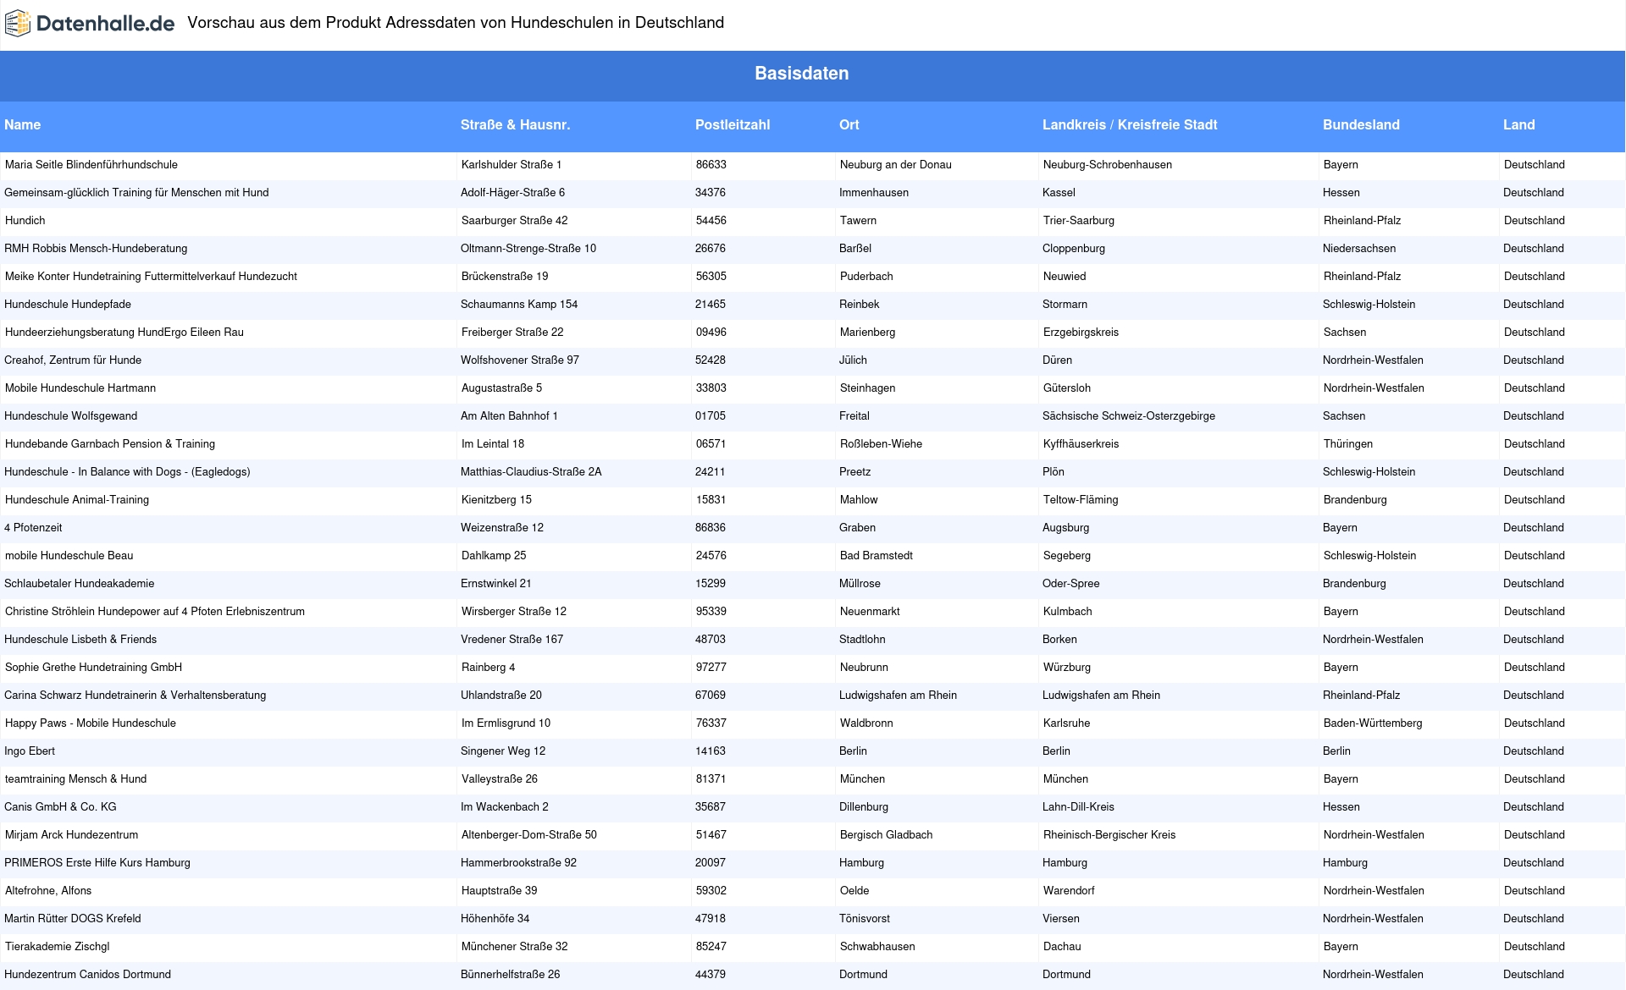Open the Datenhalle.de brand name link
The height and width of the screenshot is (990, 1626).
105,24
